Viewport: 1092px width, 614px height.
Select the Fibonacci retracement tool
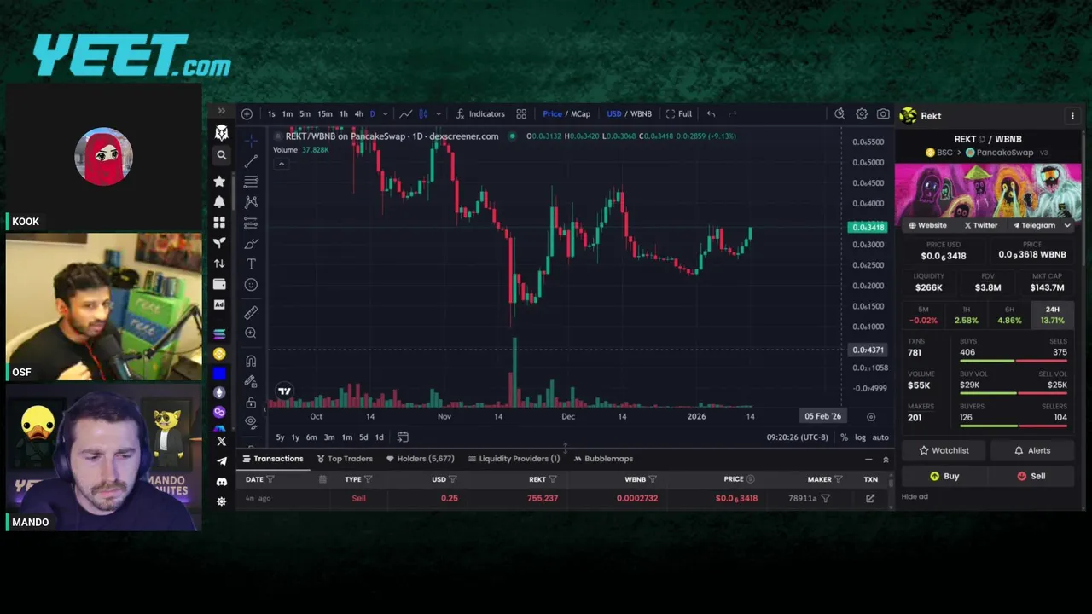[x=251, y=182]
